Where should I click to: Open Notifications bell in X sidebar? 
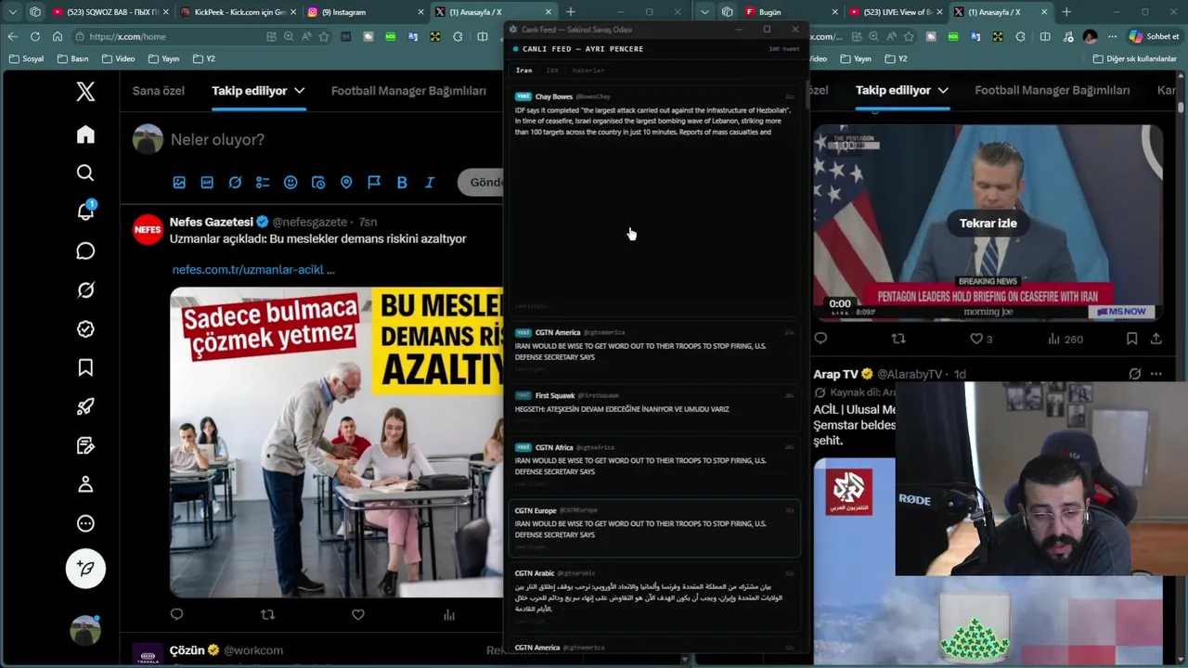85,212
